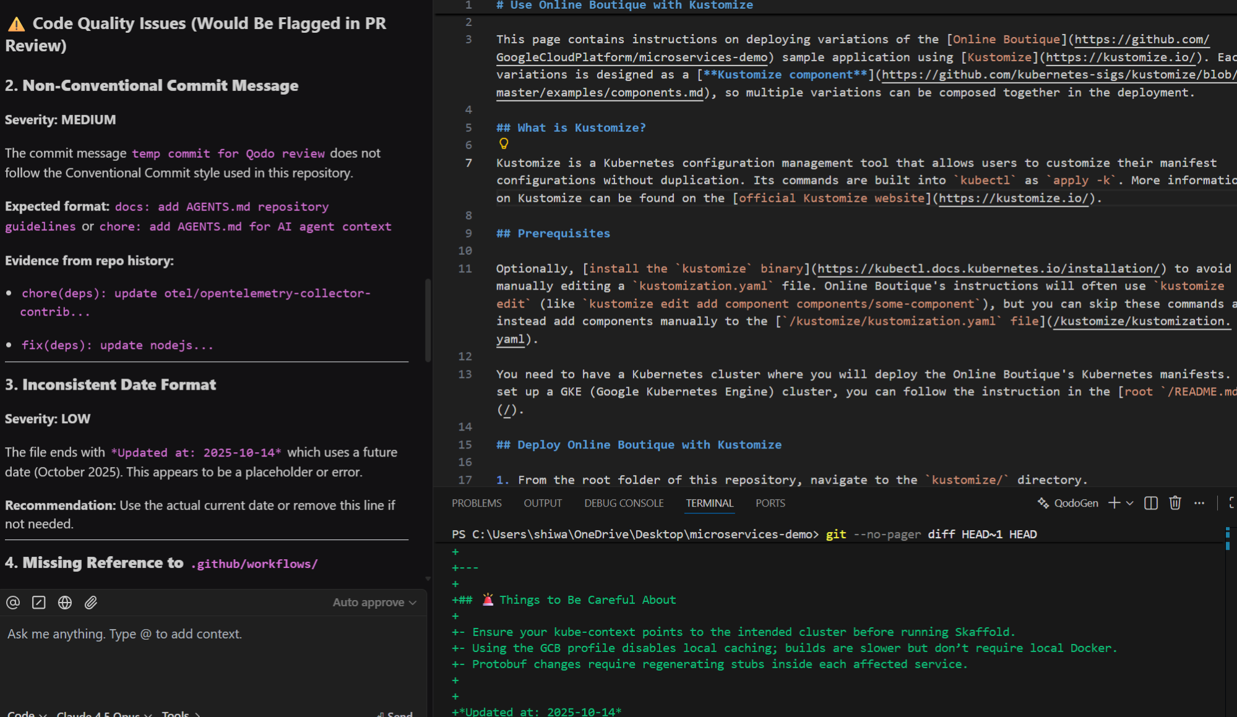The width and height of the screenshot is (1237, 717).
Task: Click the terminal scrollbar overview marker
Action: [1228, 538]
